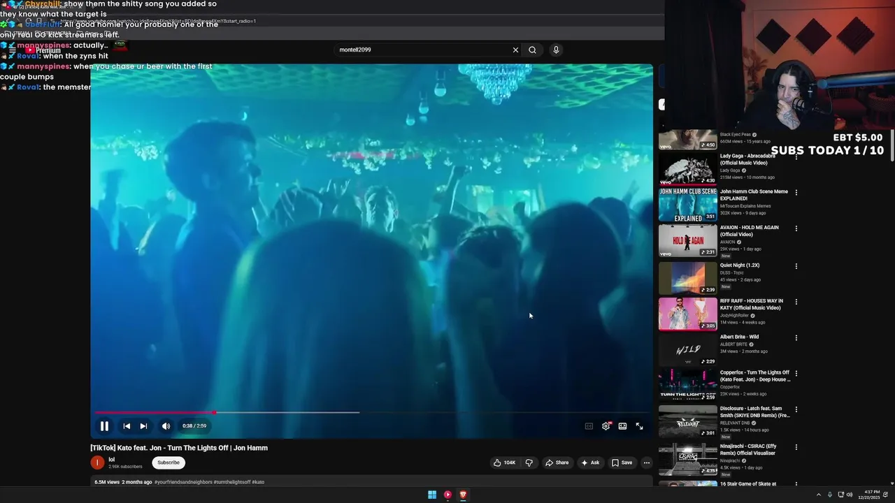The width and height of the screenshot is (895, 503).
Task: Open taskbar microphone tray icon
Action: [x=830, y=495]
